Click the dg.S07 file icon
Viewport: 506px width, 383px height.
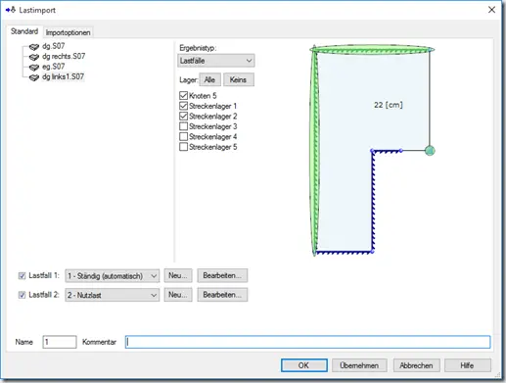click(x=34, y=47)
